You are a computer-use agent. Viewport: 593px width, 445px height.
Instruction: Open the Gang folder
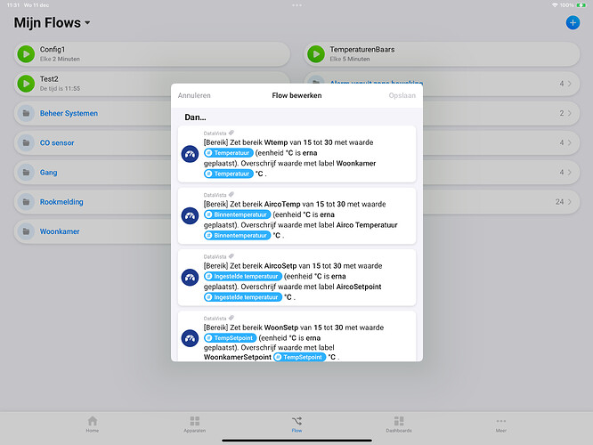pos(93,172)
